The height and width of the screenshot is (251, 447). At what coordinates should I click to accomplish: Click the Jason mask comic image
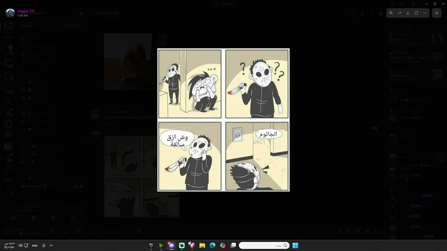(223, 120)
